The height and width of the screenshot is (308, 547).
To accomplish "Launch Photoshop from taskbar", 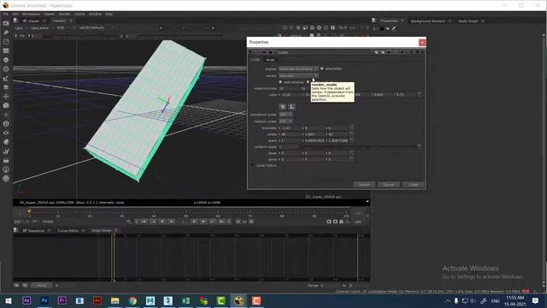I will 44,300.
